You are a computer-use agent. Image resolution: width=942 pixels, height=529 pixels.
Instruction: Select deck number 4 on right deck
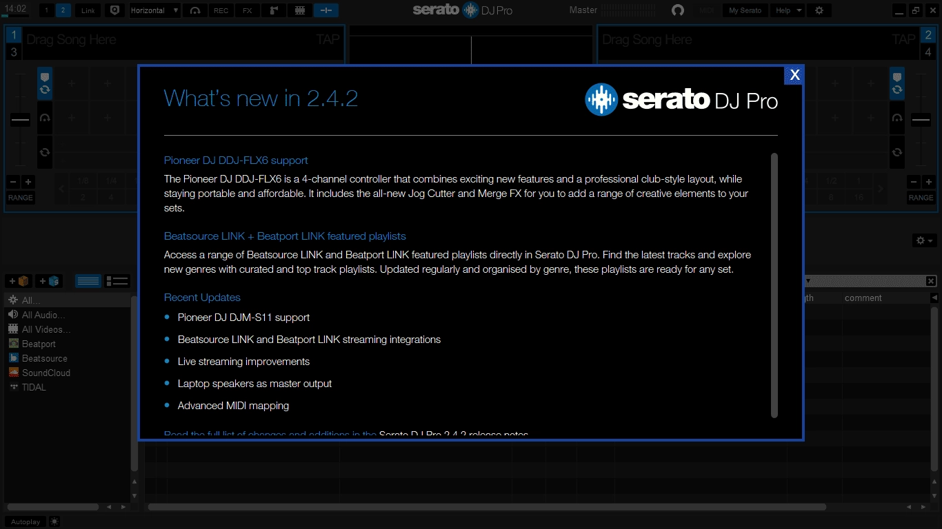[929, 52]
